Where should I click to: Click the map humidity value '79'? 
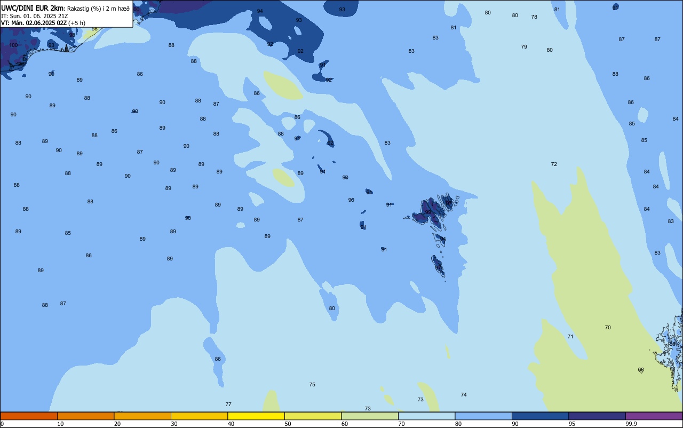pyautogui.click(x=524, y=47)
